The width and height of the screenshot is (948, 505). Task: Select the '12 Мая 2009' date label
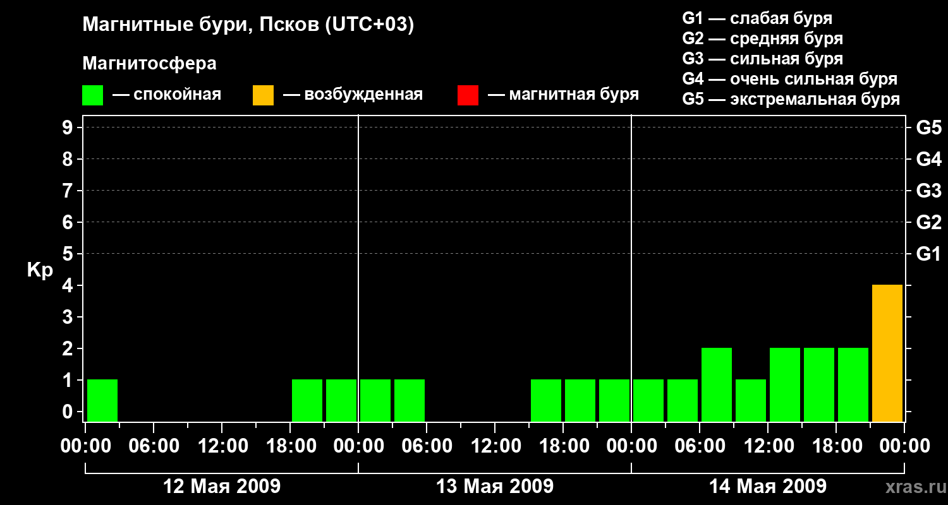[222, 487]
